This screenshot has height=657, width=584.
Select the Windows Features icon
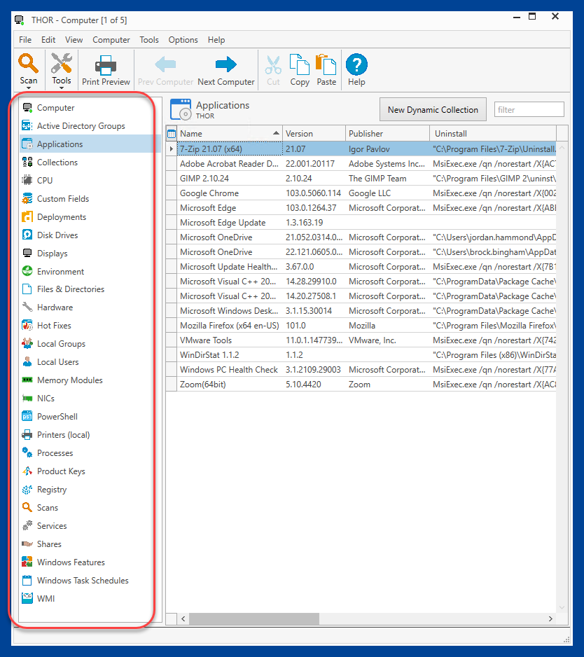pos(27,562)
